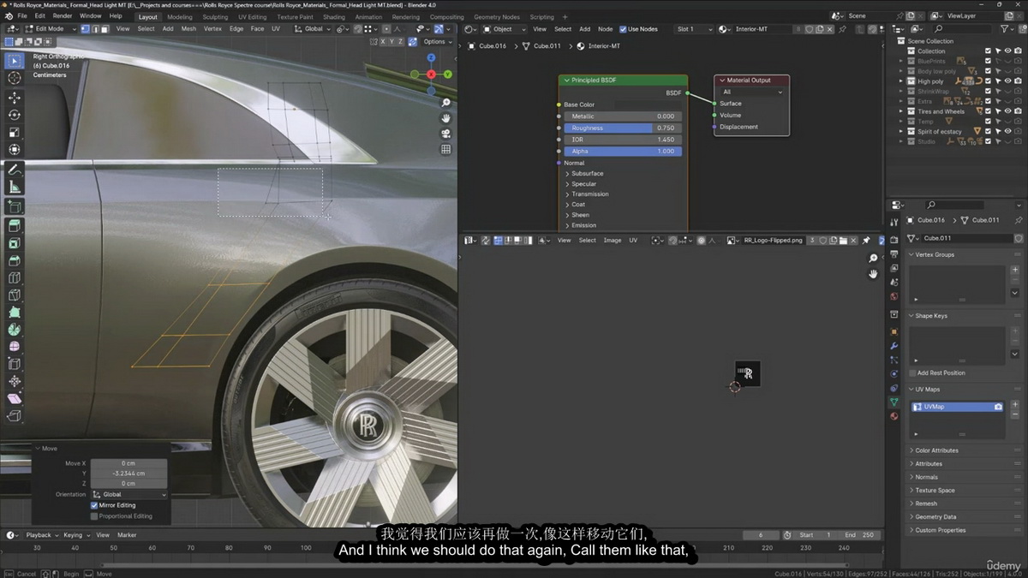1028x578 pixels.
Task: Open the Options dropdown in viewport
Action: click(x=437, y=41)
